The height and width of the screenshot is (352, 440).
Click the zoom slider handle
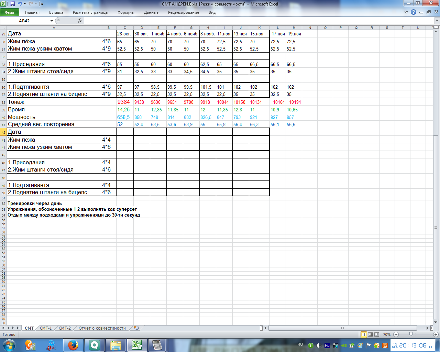coord(411,334)
